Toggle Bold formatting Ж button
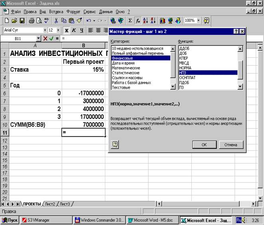Viewport: 264px width, 225px height. coord(67,30)
